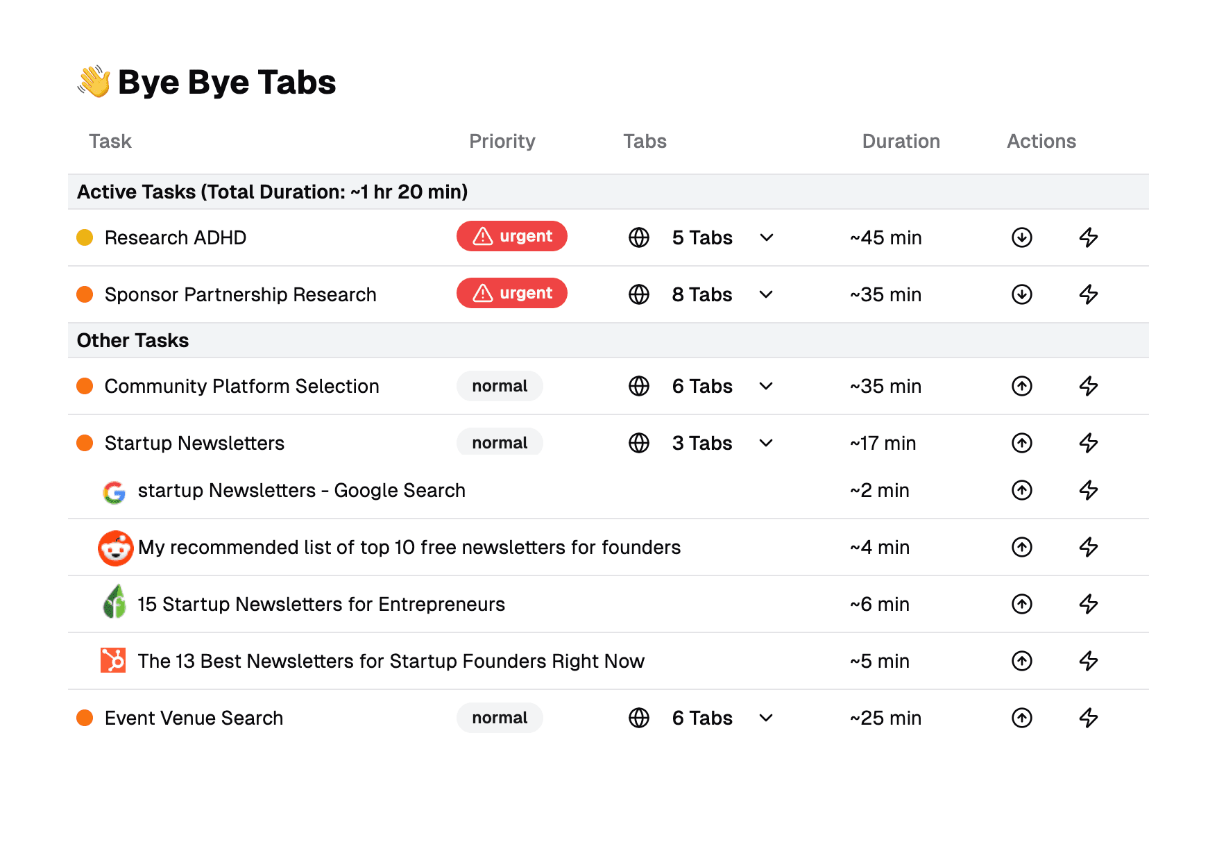Click the Google favicon on the search tab row
This screenshot has width=1217, height=858.
click(114, 492)
